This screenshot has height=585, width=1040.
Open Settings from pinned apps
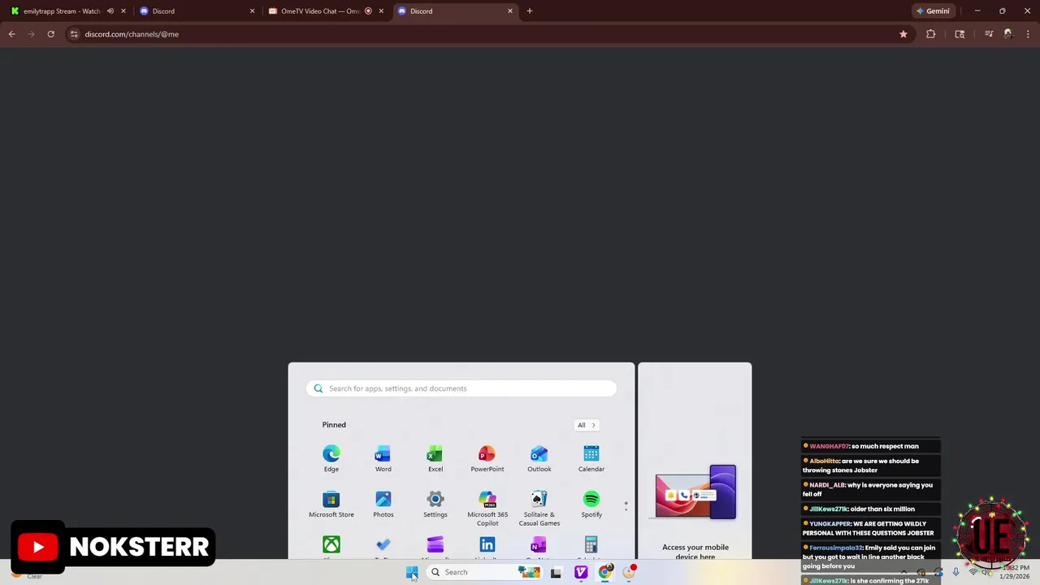tap(435, 504)
